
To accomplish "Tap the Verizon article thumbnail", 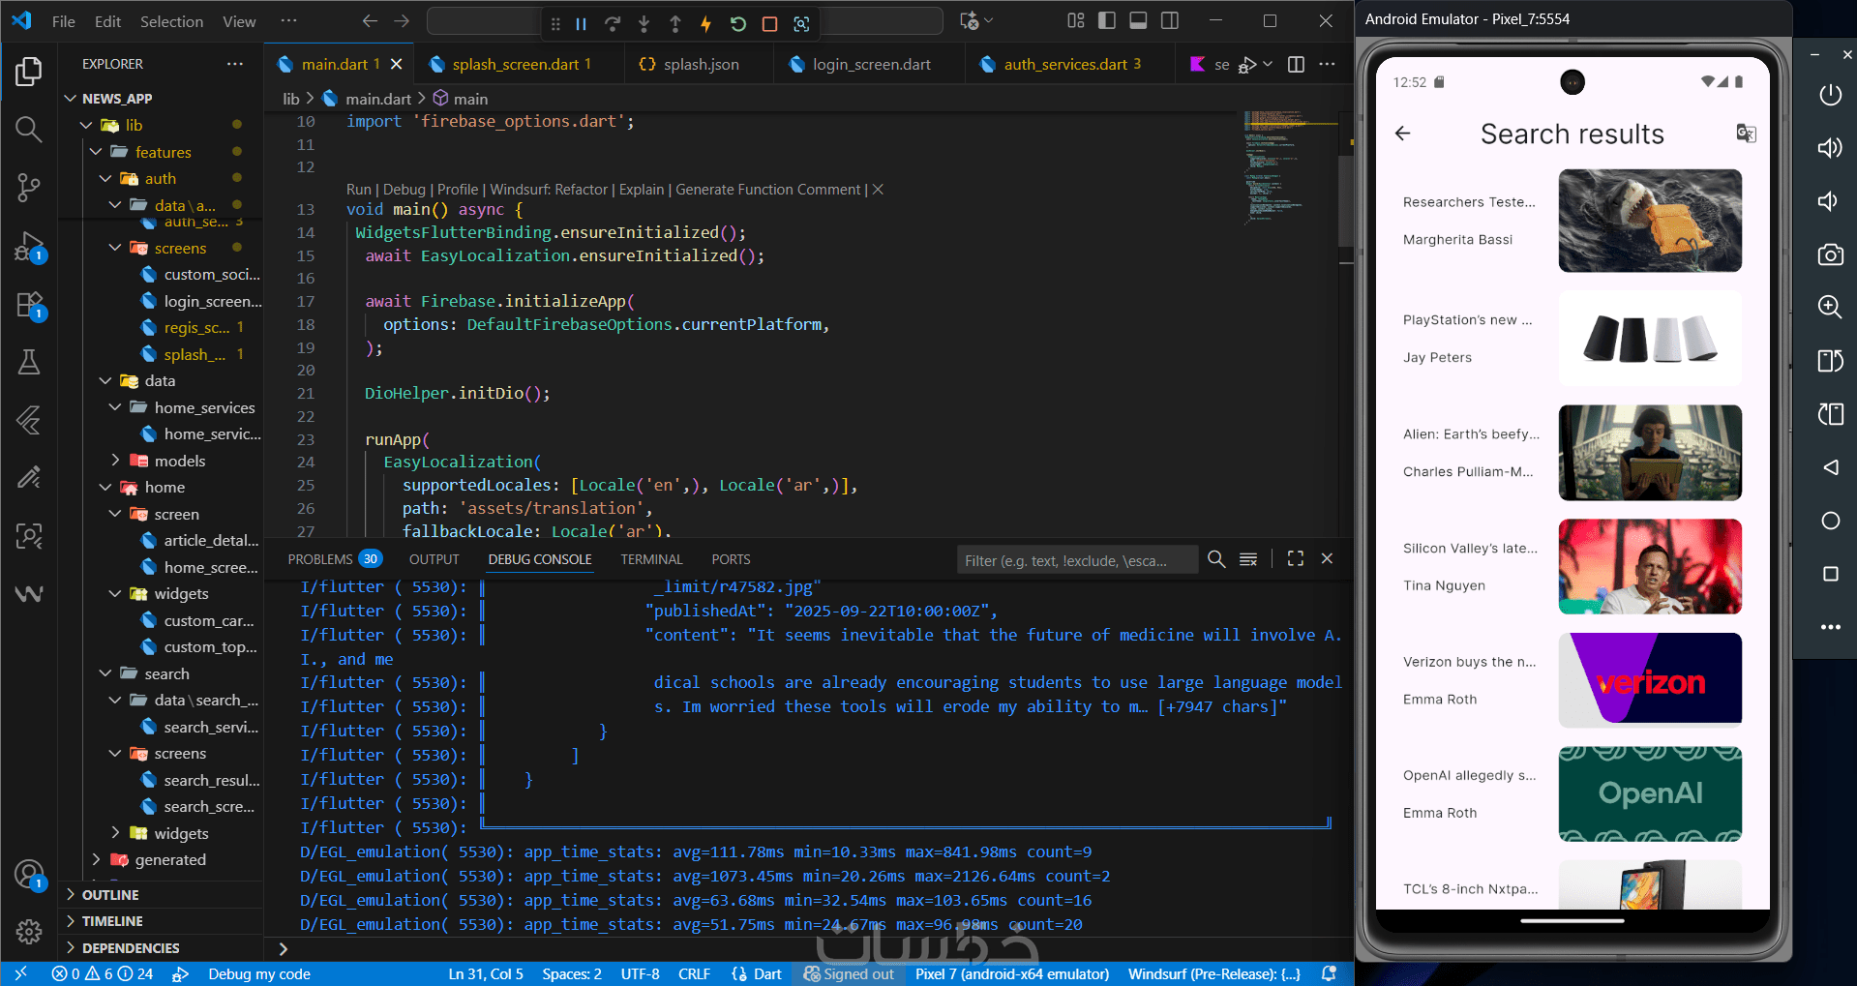I will [1650, 680].
